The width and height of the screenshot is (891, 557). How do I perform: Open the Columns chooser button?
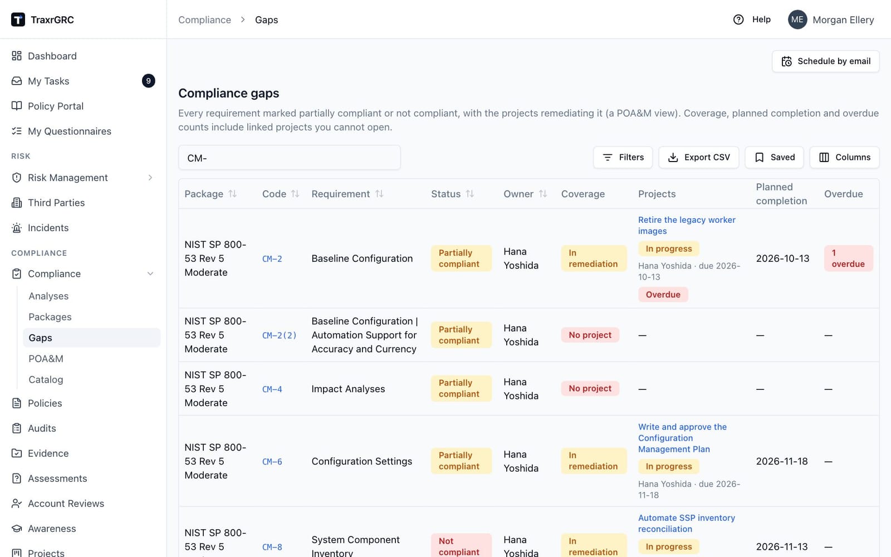click(x=845, y=157)
